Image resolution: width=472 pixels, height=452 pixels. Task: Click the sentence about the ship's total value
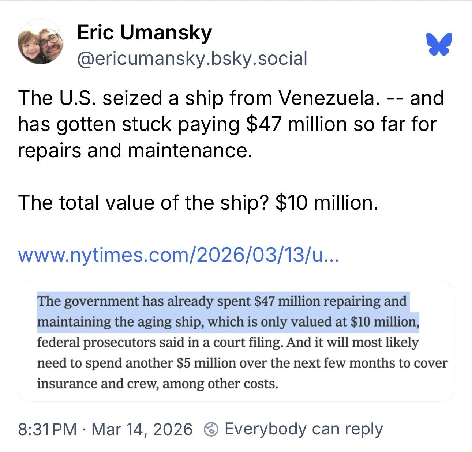pos(198,202)
